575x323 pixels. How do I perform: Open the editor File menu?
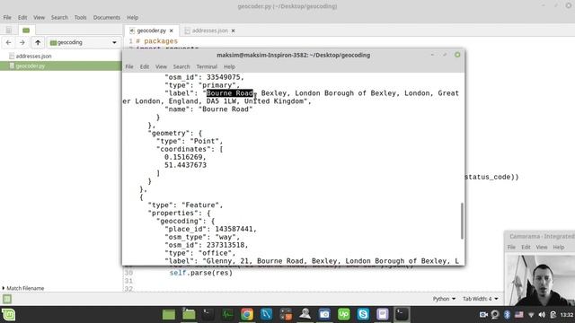7,18
